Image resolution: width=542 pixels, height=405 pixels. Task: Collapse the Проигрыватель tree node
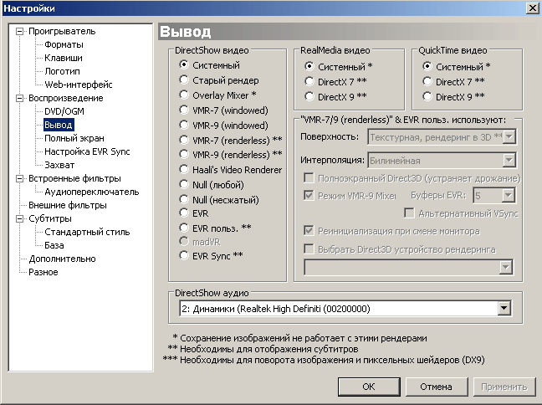20,32
